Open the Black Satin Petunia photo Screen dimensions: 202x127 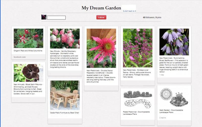point(28,73)
